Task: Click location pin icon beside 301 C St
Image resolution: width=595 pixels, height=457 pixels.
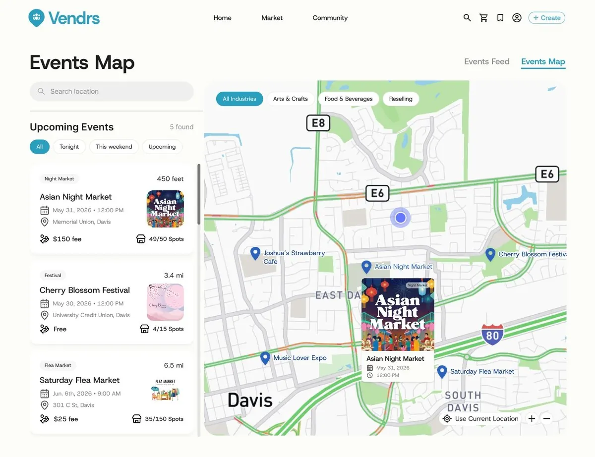Action: pos(44,405)
